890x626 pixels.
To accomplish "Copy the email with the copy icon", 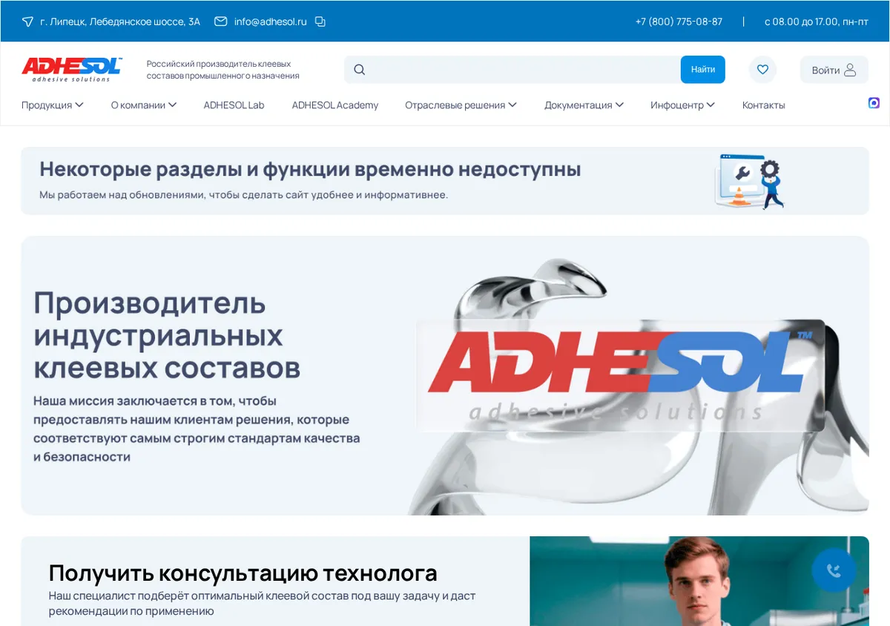I will click(320, 22).
